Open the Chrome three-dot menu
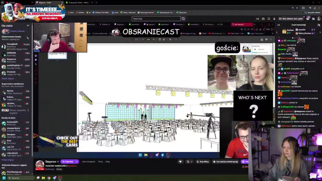The image size is (322, 181). pos(319,8)
